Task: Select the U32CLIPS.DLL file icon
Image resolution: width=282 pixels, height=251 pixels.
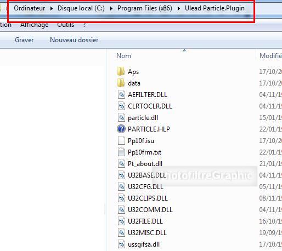Action: click(x=121, y=198)
